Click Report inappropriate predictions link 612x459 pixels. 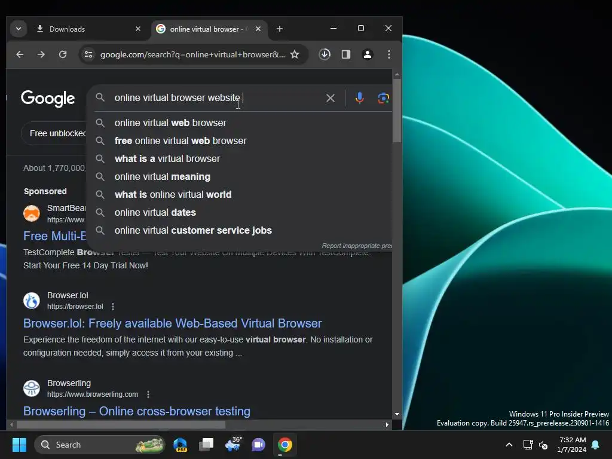pyautogui.click(x=357, y=246)
